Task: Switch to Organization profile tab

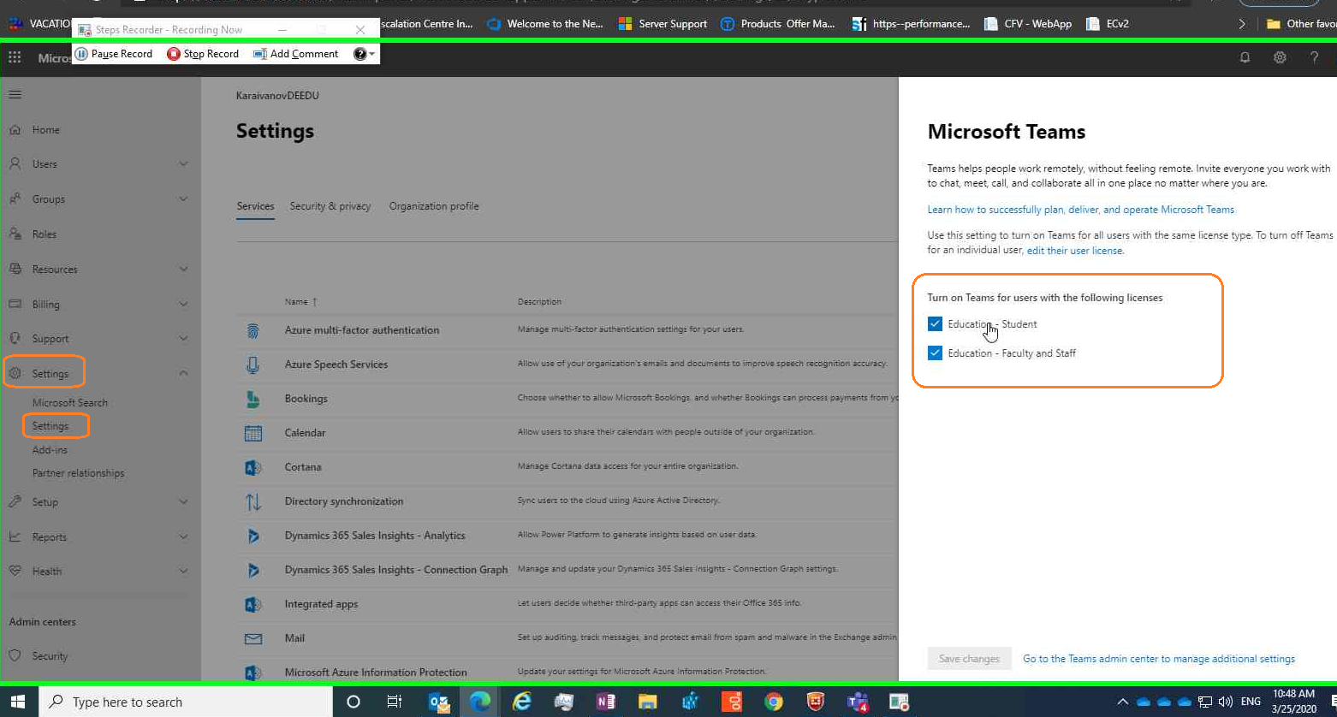Action: (434, 206)
